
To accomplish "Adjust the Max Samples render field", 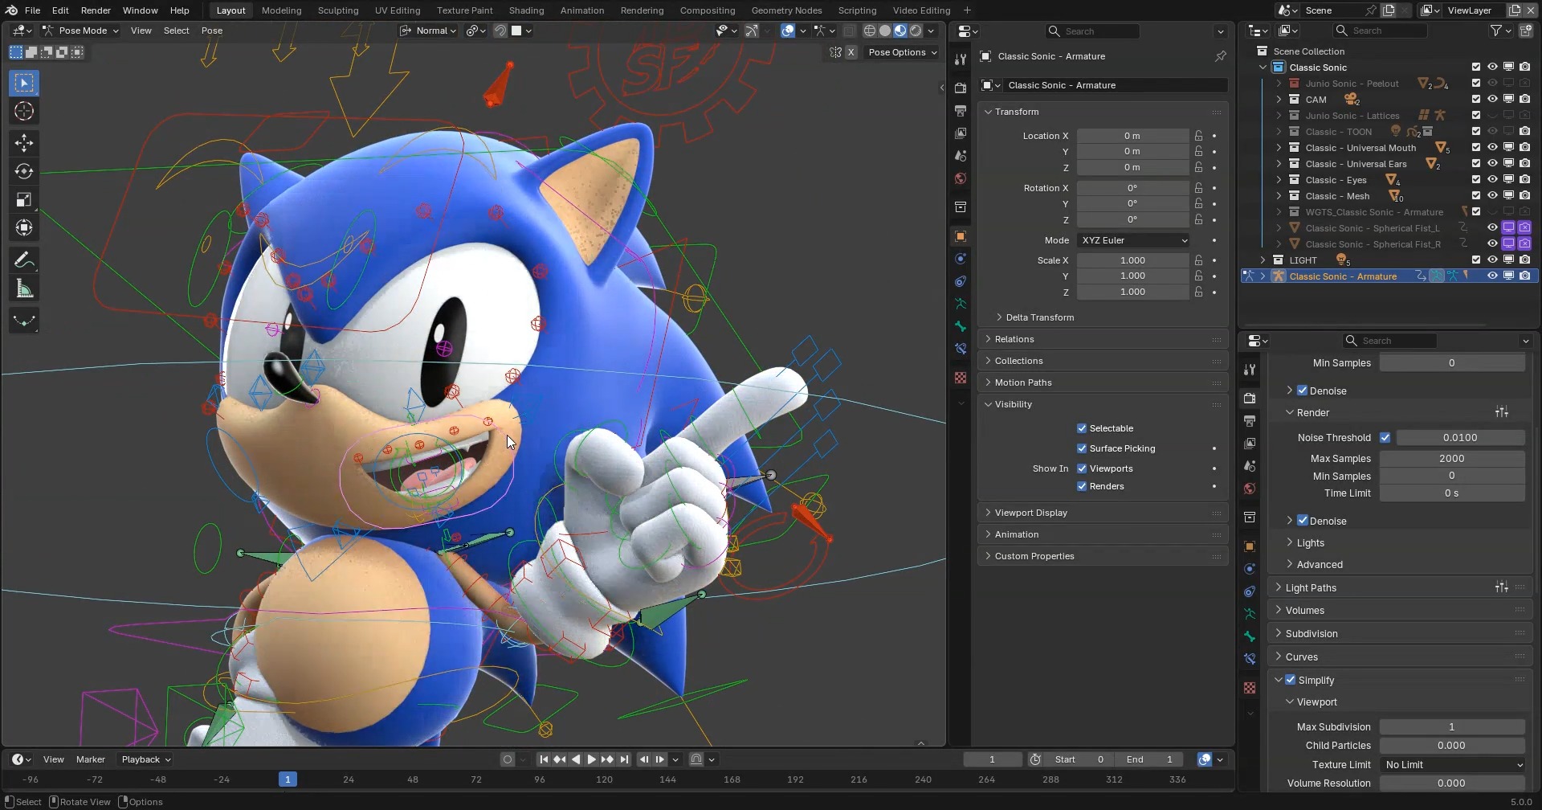I will pos(1452,459).
